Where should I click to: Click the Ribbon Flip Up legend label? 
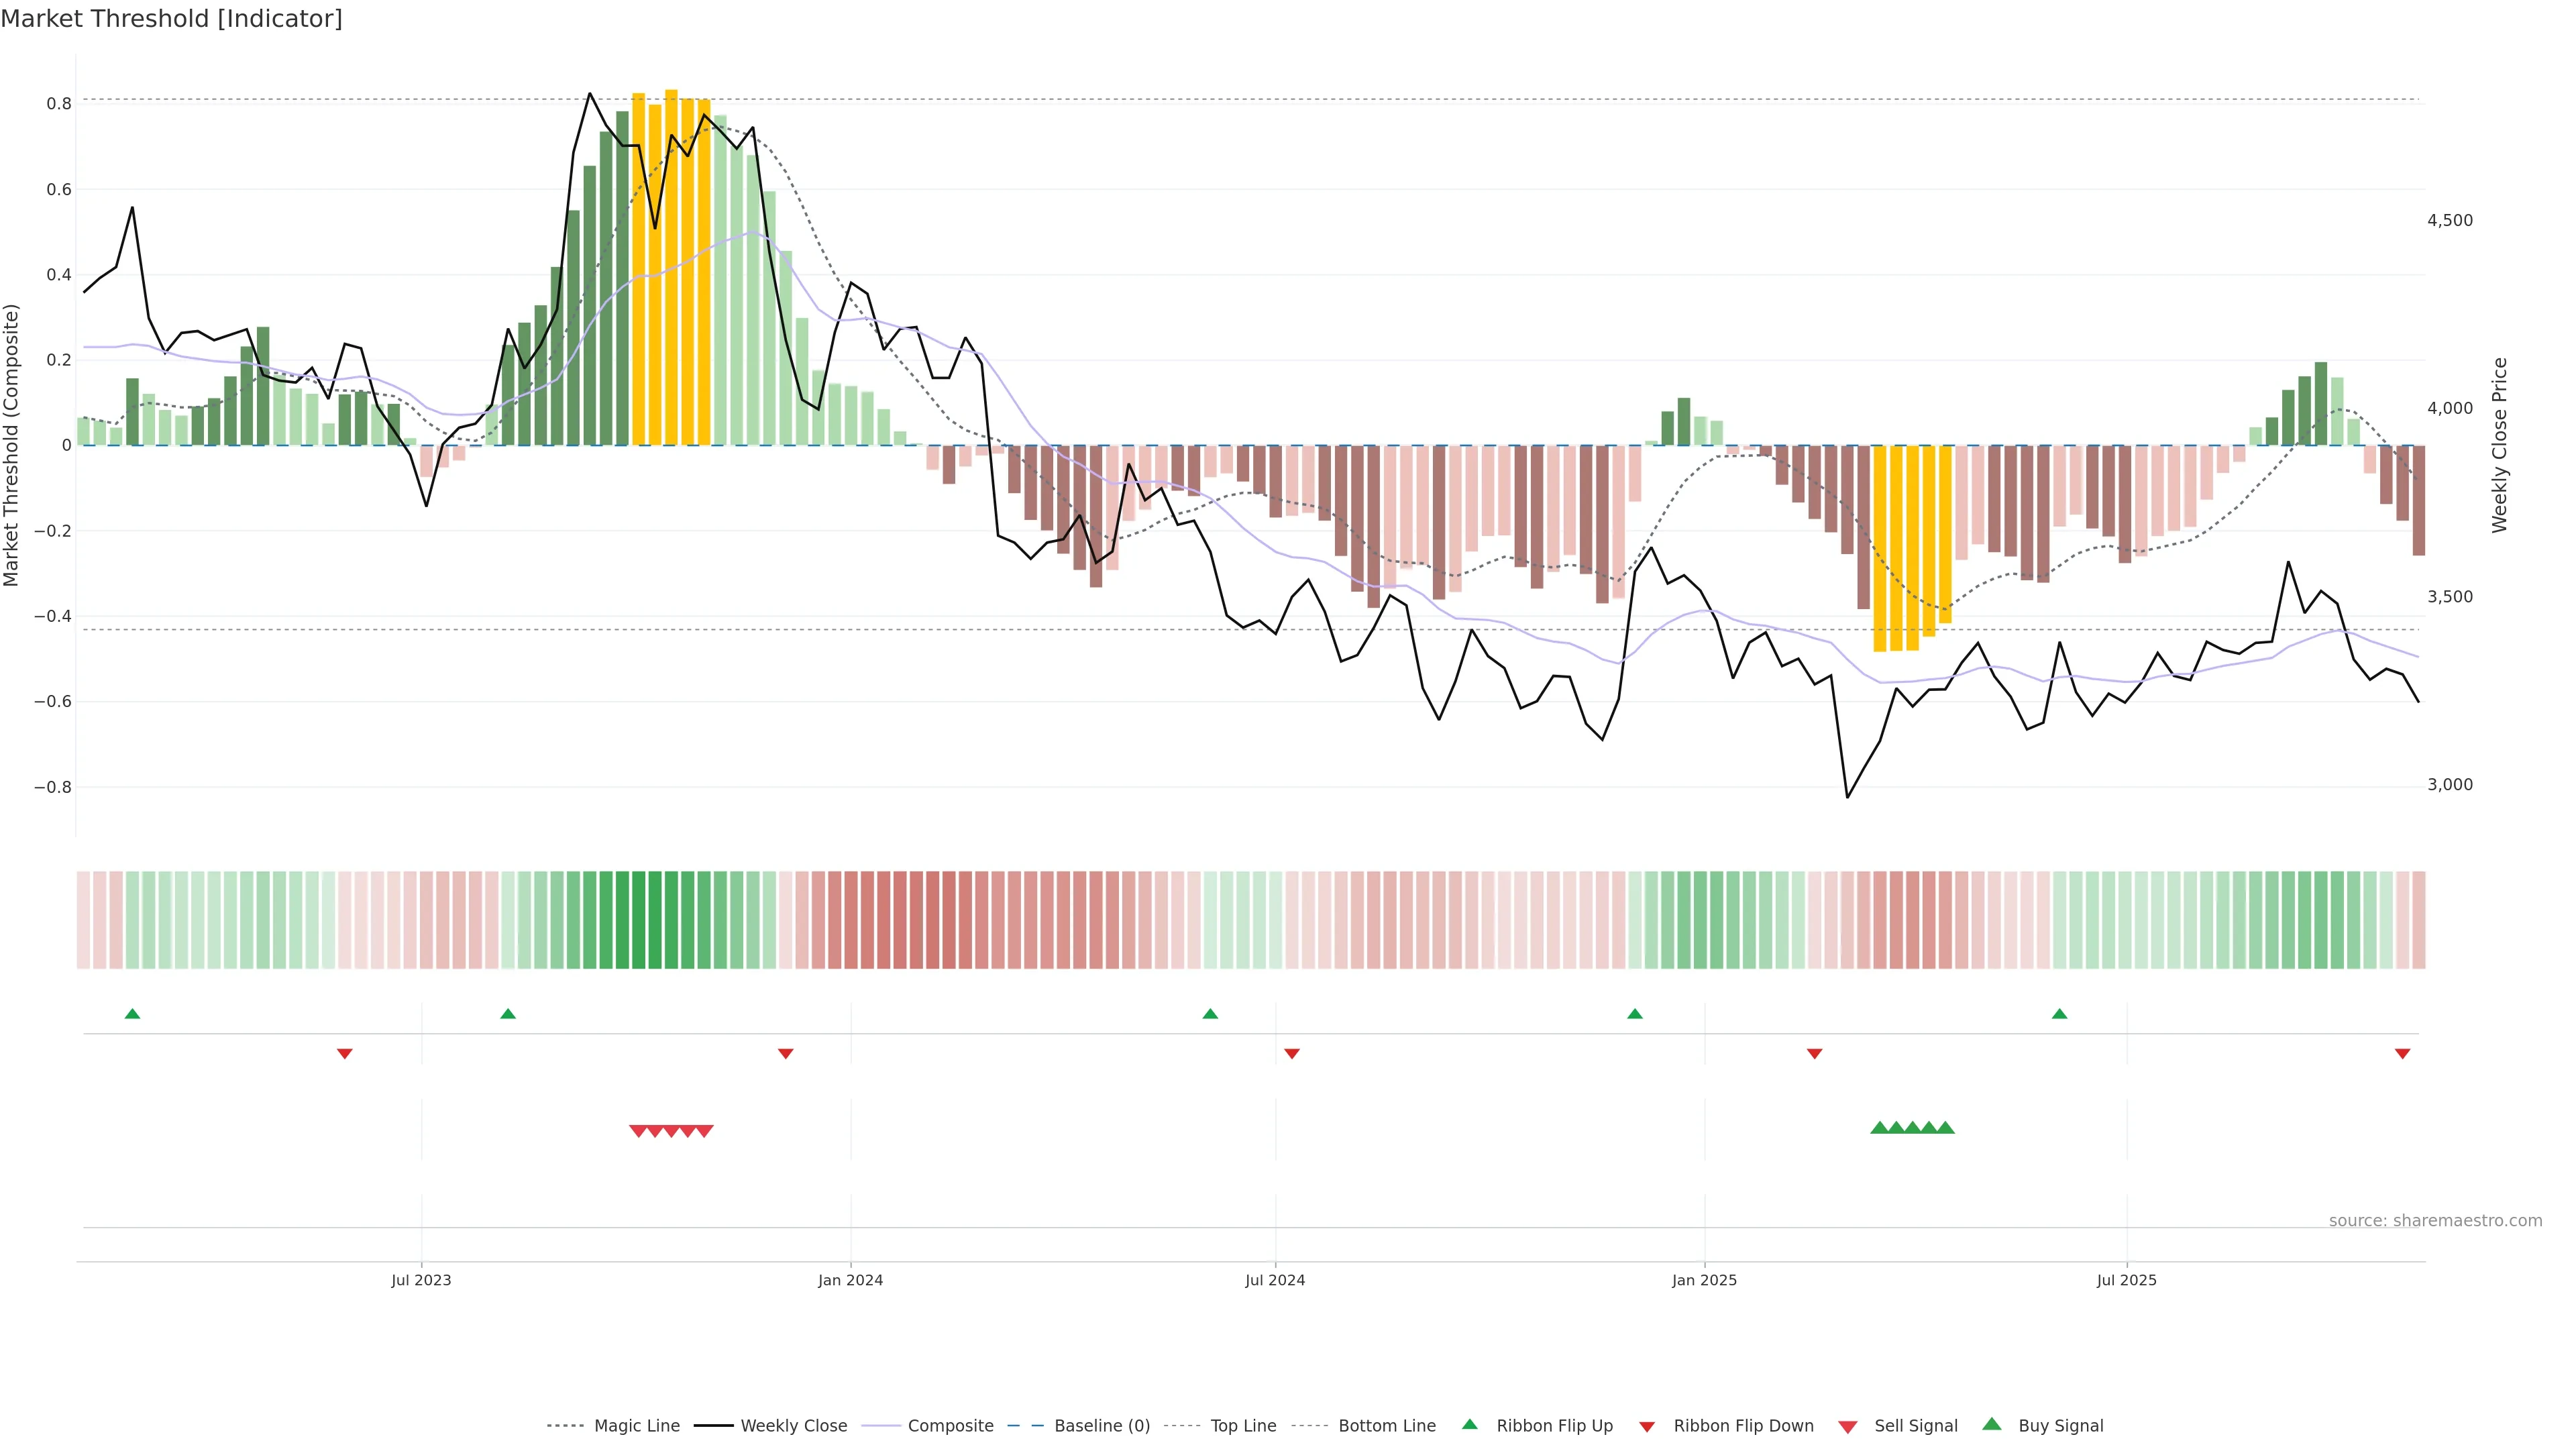[1554, 1426]
